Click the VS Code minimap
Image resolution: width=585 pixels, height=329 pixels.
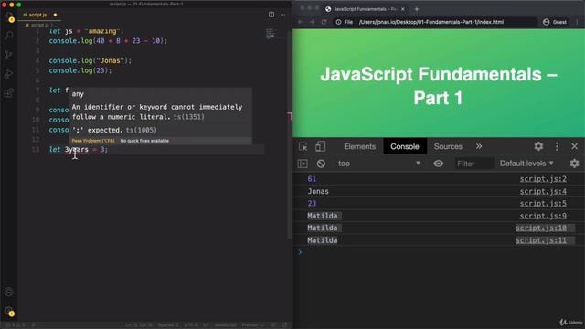point(271,34)
